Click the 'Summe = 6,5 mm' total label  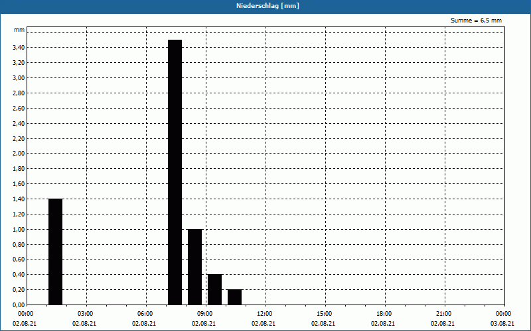click(476, 21)
